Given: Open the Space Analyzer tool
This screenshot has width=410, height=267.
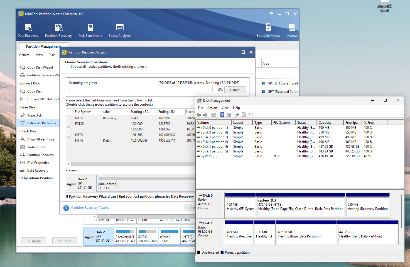Looking at the screenshot, I should click(120, 30).
